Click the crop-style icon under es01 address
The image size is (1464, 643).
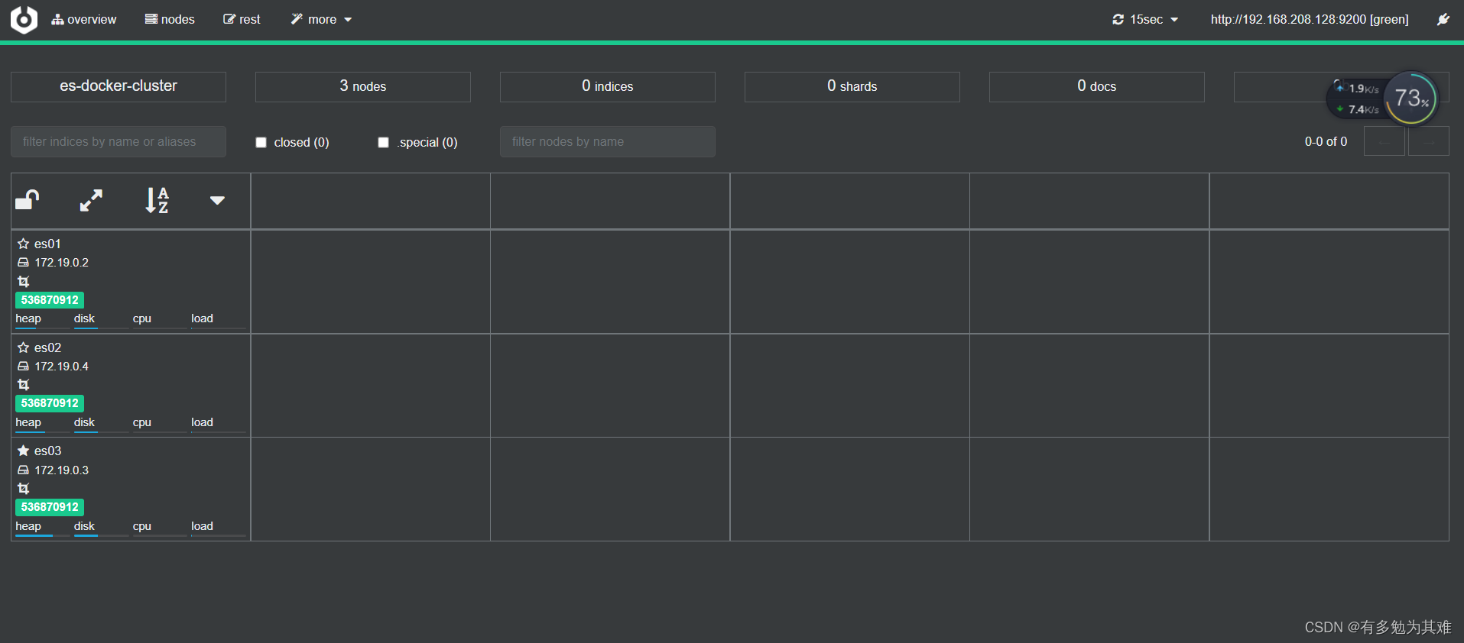click(x=24, y=282)
